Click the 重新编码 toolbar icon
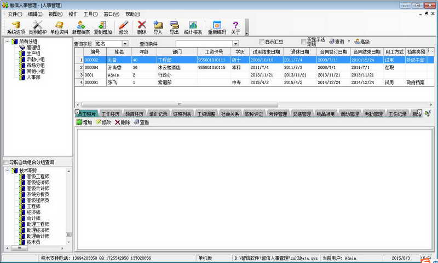 click(216, 27)
